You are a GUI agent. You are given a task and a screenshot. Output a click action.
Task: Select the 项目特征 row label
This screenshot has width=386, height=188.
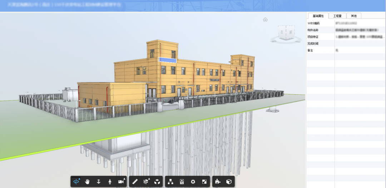[313, 37]
